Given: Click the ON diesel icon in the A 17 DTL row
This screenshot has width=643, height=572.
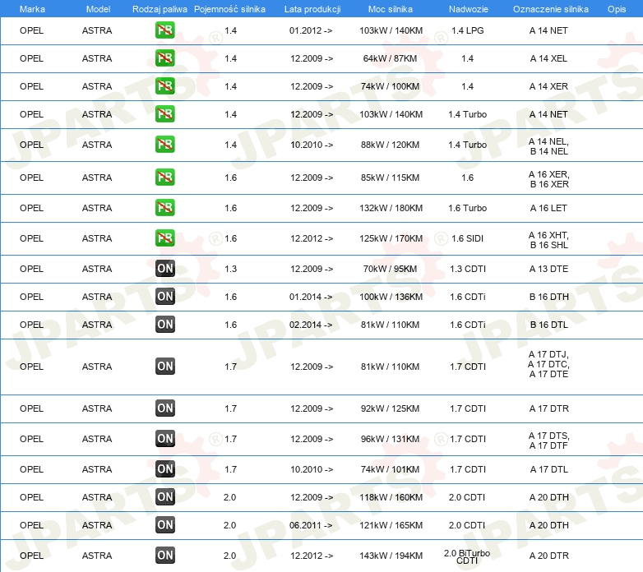Looking at the screenshot, I should (165, 469).
